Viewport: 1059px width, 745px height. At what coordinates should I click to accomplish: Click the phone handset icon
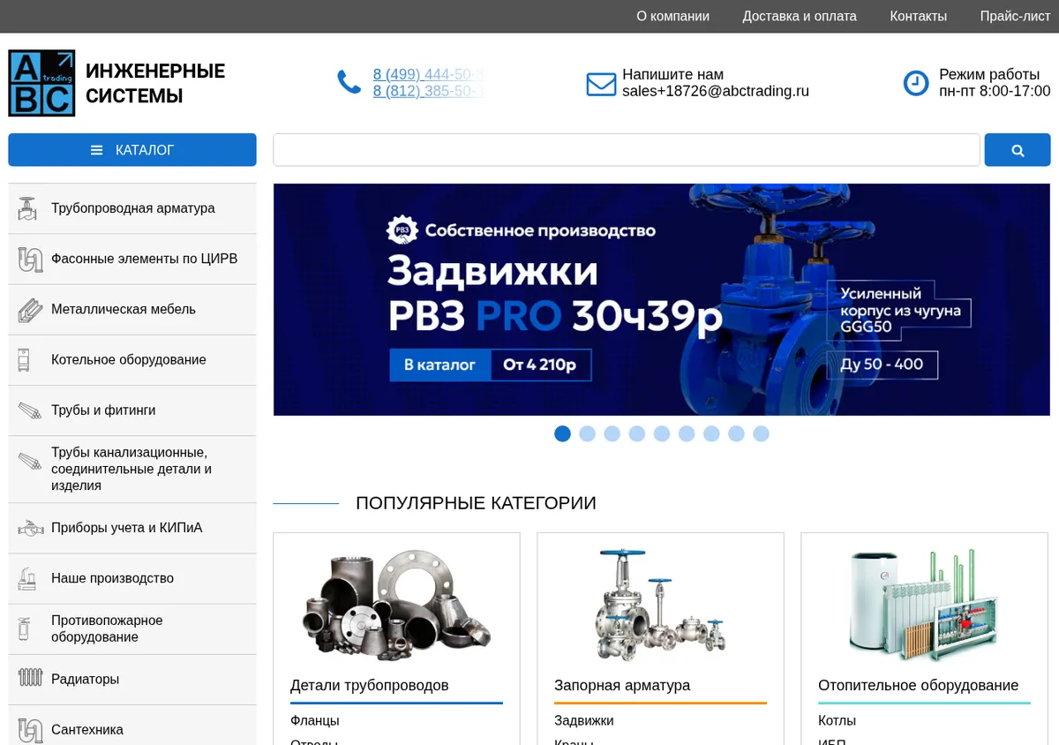[349, 83]
